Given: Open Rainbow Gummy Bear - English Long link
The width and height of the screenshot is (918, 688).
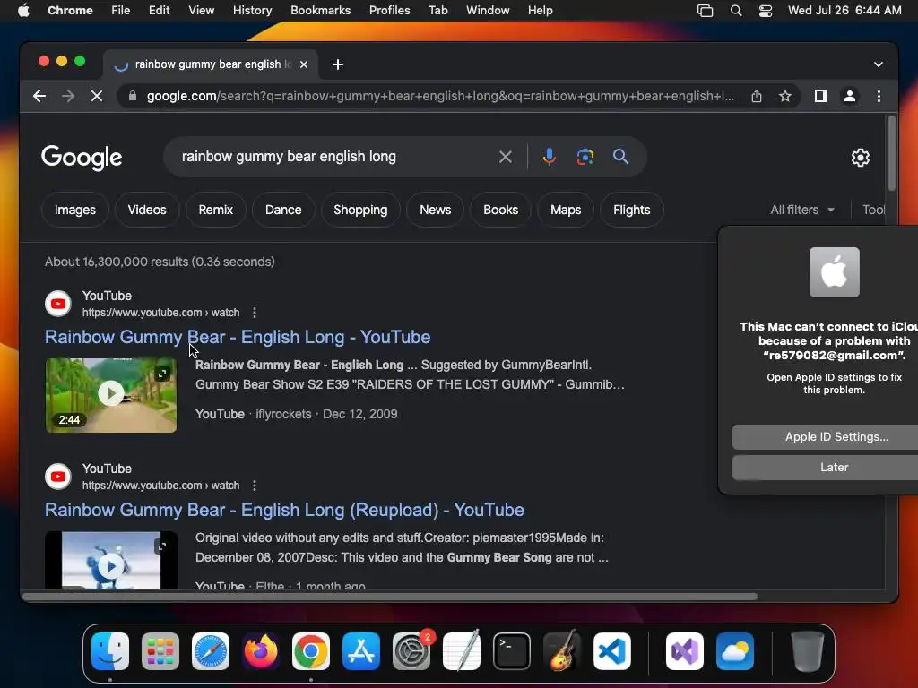Looking at the screenshot, I should (x=238, y=337).
